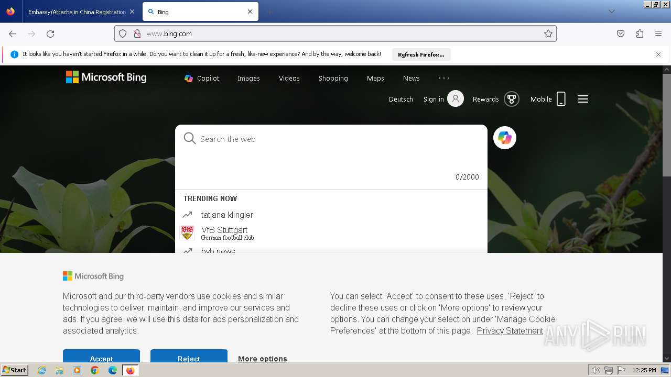This screenshot has height=377, width=671.
Task: Open the News section
Action: pyautogui.click(x=412, y=78)
